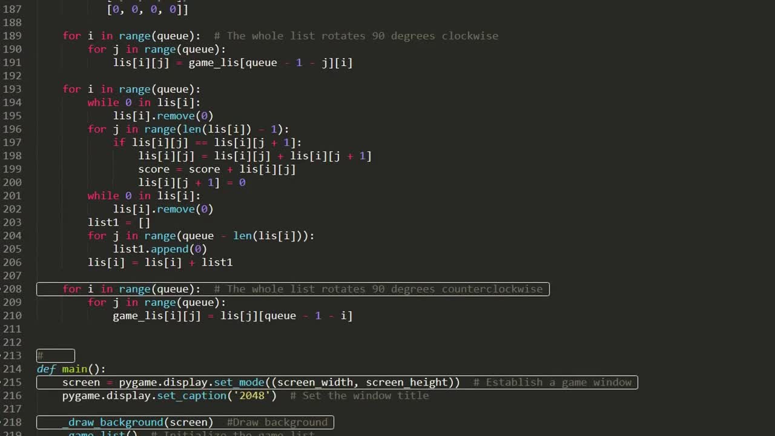
Task: Click 'if lis[i][j] == lis[i][j + 1]:' line
Action: coord(207,142)
